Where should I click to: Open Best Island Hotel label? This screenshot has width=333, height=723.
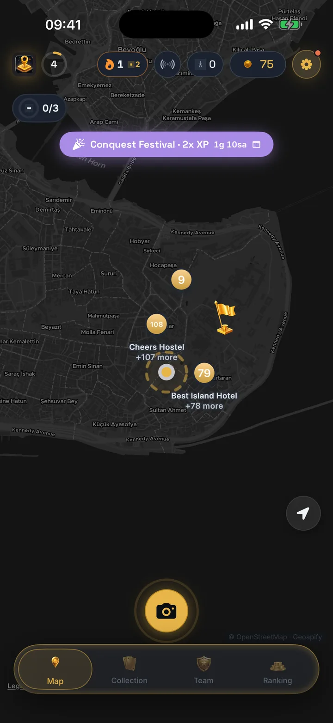[x=204, y=396]
